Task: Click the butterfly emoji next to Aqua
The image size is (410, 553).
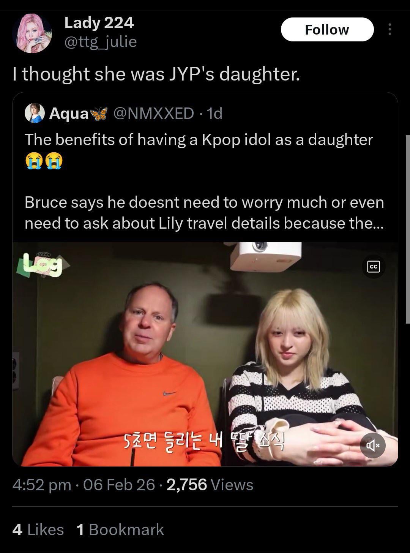Action: click(x=99, y=113)
